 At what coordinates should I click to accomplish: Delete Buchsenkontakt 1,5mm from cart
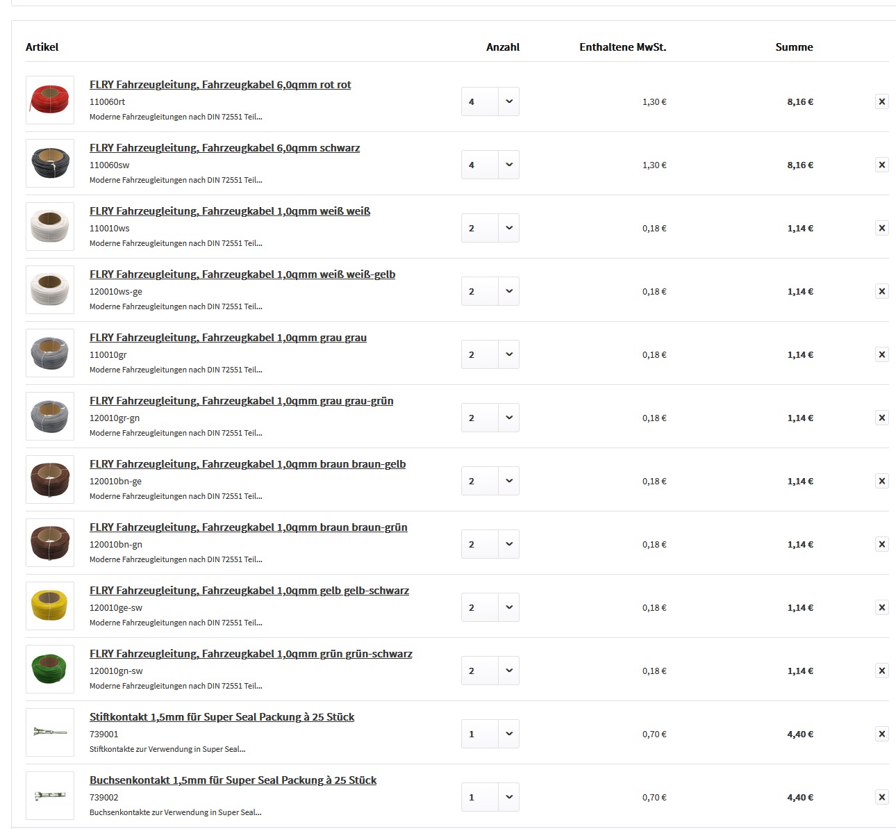pos(881,797)
